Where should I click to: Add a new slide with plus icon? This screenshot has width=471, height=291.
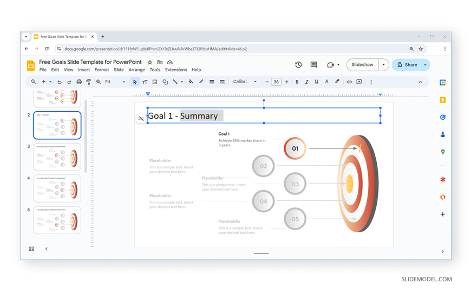pos(43,82)
